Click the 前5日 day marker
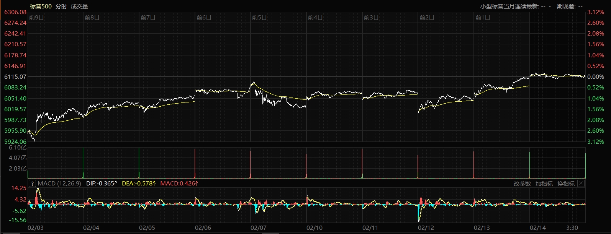 [259, 18]
